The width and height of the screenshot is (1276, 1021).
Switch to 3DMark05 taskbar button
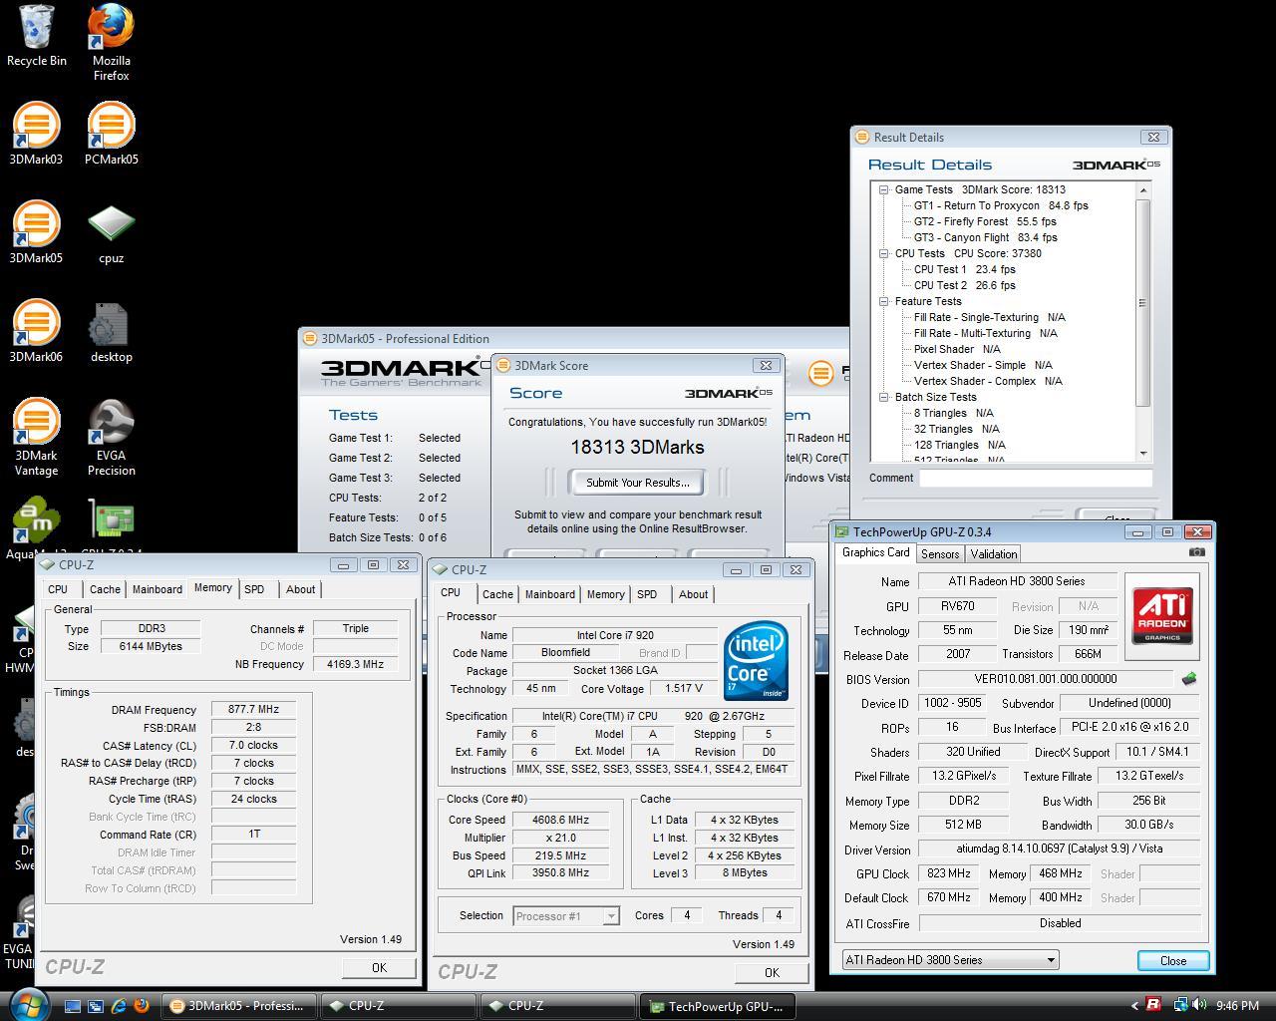coord(239,1006)
